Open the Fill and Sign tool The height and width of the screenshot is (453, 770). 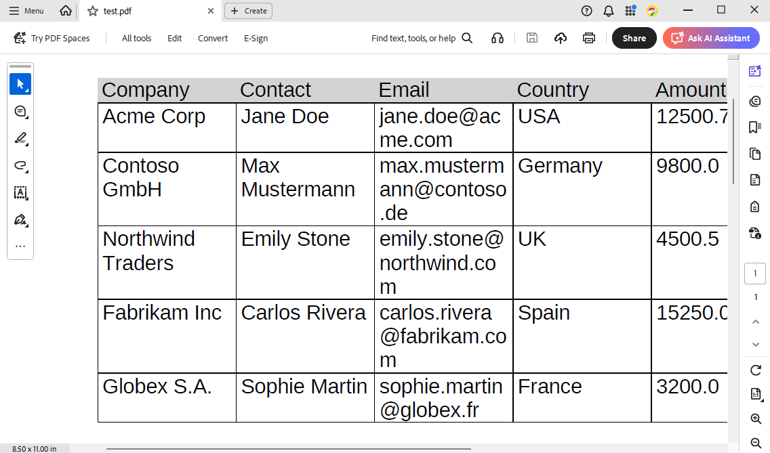click(20, 220)
